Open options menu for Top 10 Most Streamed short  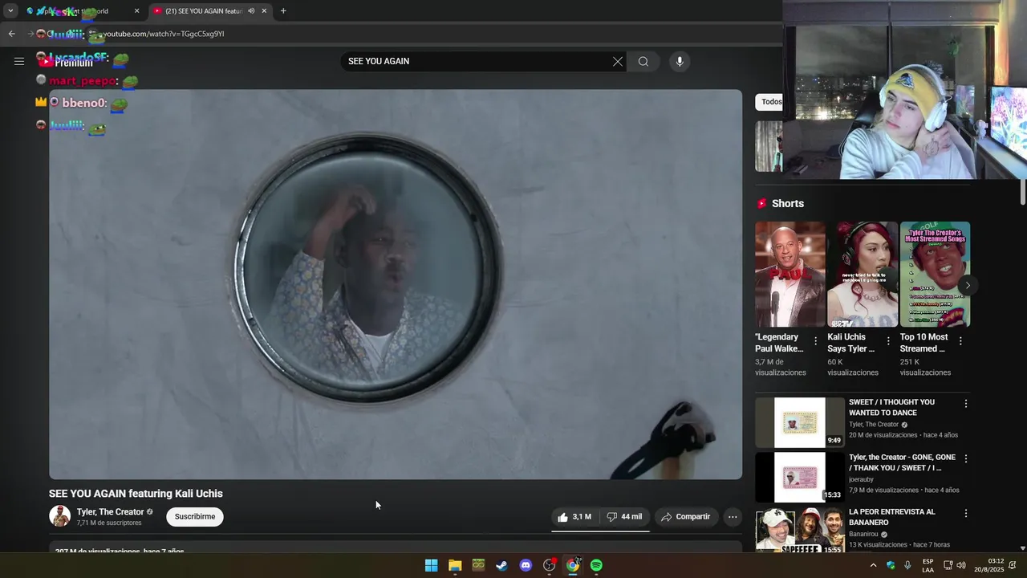tap(960, 341)
